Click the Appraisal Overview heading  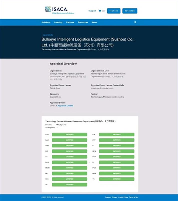point(63,64)
